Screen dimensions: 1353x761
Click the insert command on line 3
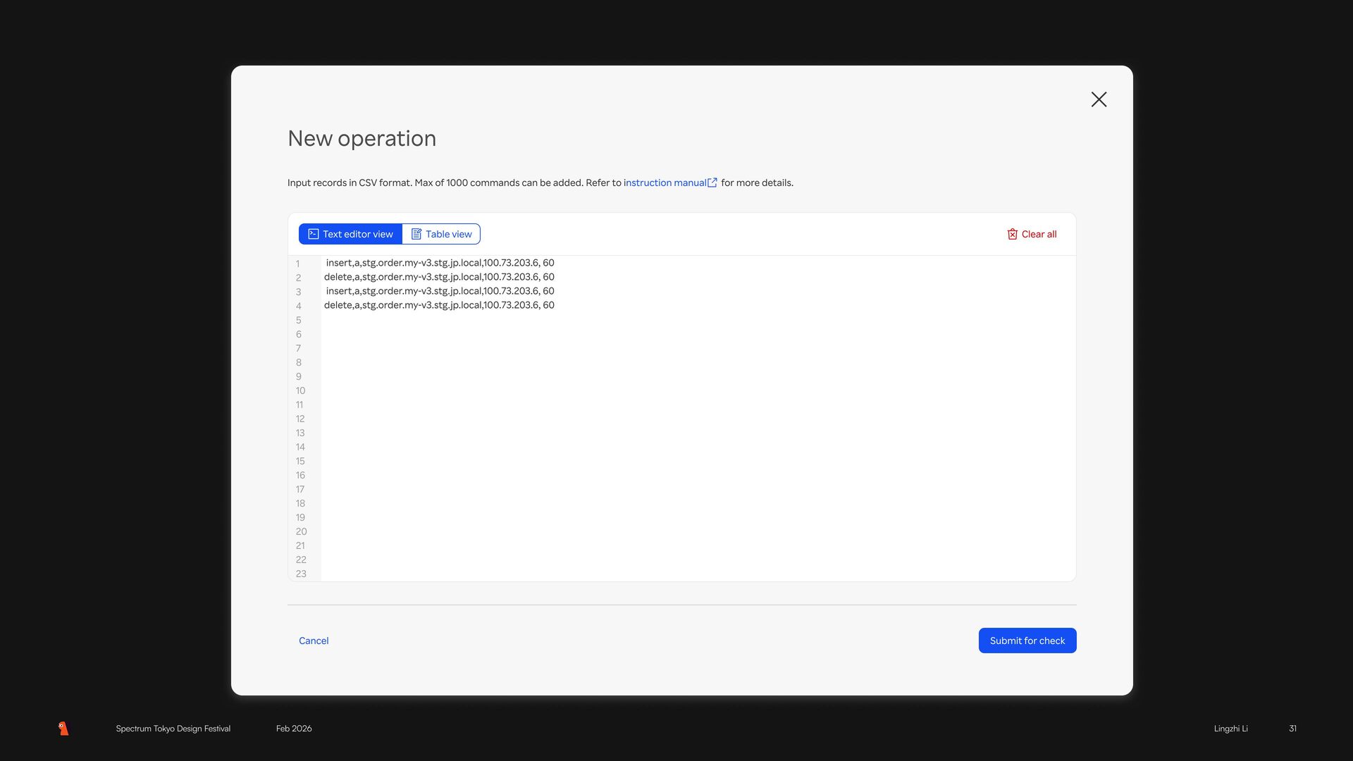440,291
